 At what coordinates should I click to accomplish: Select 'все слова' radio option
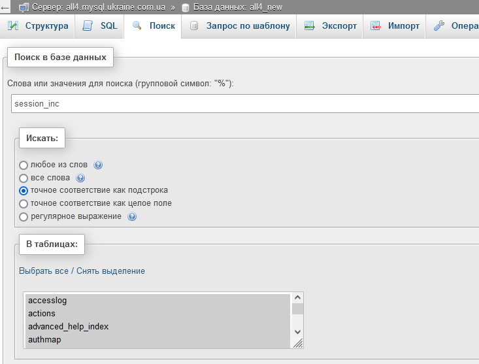[24, 178]
